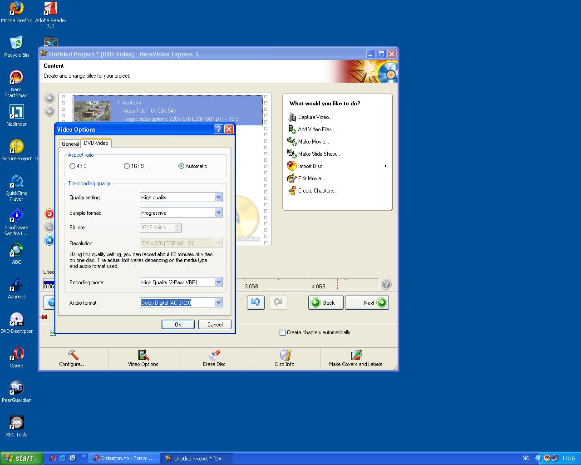
Task: Select the 16:9 aspect ratio
Action: 127,166
